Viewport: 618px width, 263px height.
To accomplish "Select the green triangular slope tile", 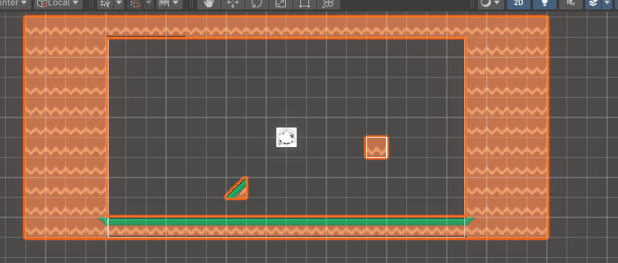I will click(x=238, y=188).
